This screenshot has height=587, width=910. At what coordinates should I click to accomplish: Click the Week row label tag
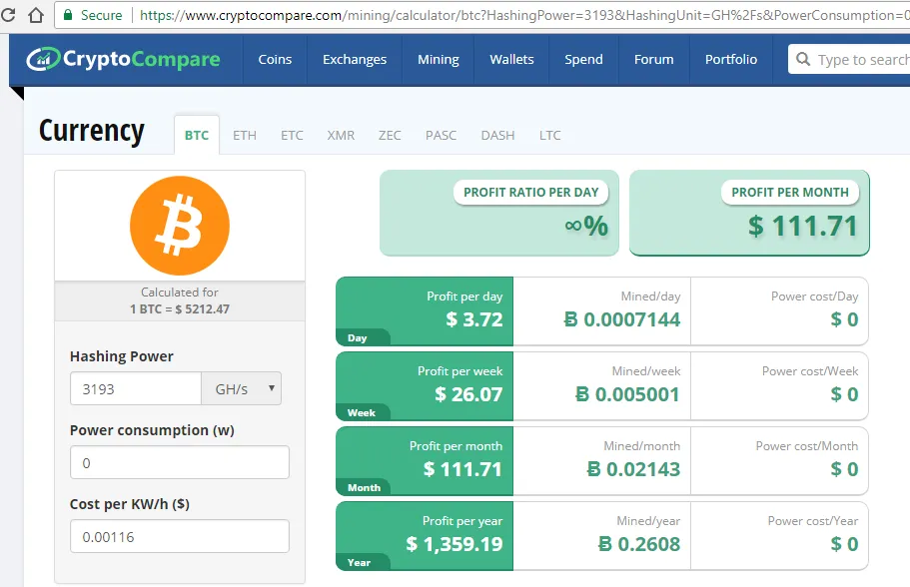tap(363, 413)
